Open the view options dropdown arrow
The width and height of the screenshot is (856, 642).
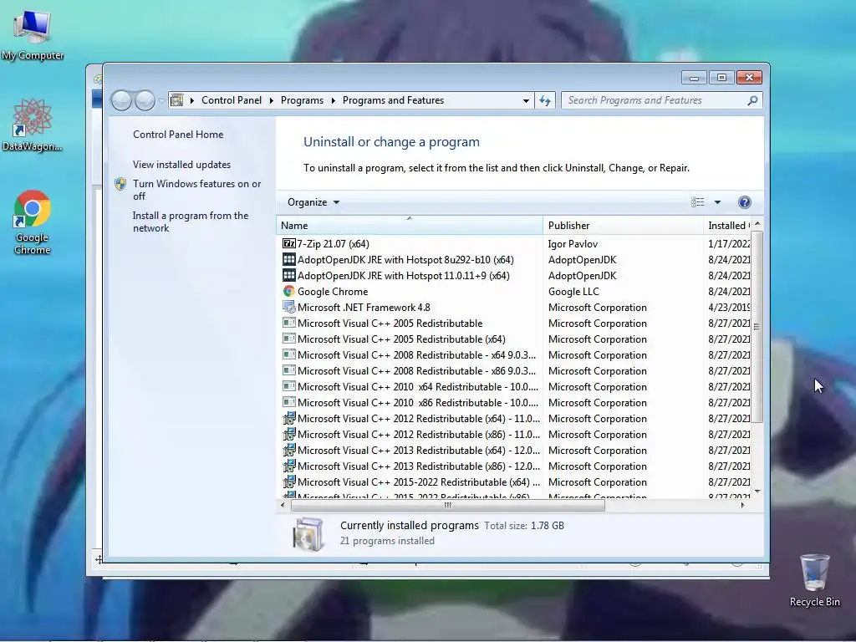(717, 202)
